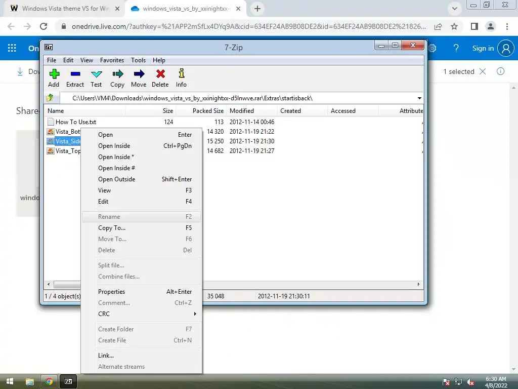Close the windows_vista_vs OneDrive tab
This screenshot has width=518, height=389.
(238, 9)
